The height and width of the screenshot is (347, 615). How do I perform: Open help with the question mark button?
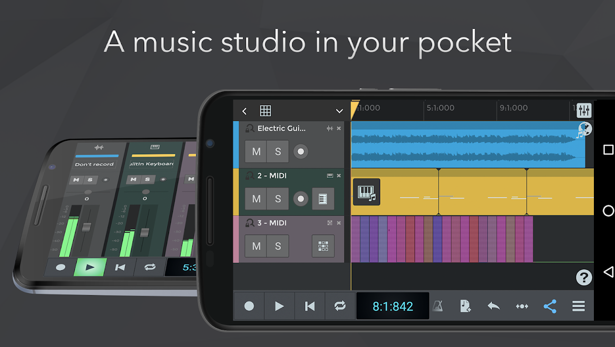pos(584,277)
